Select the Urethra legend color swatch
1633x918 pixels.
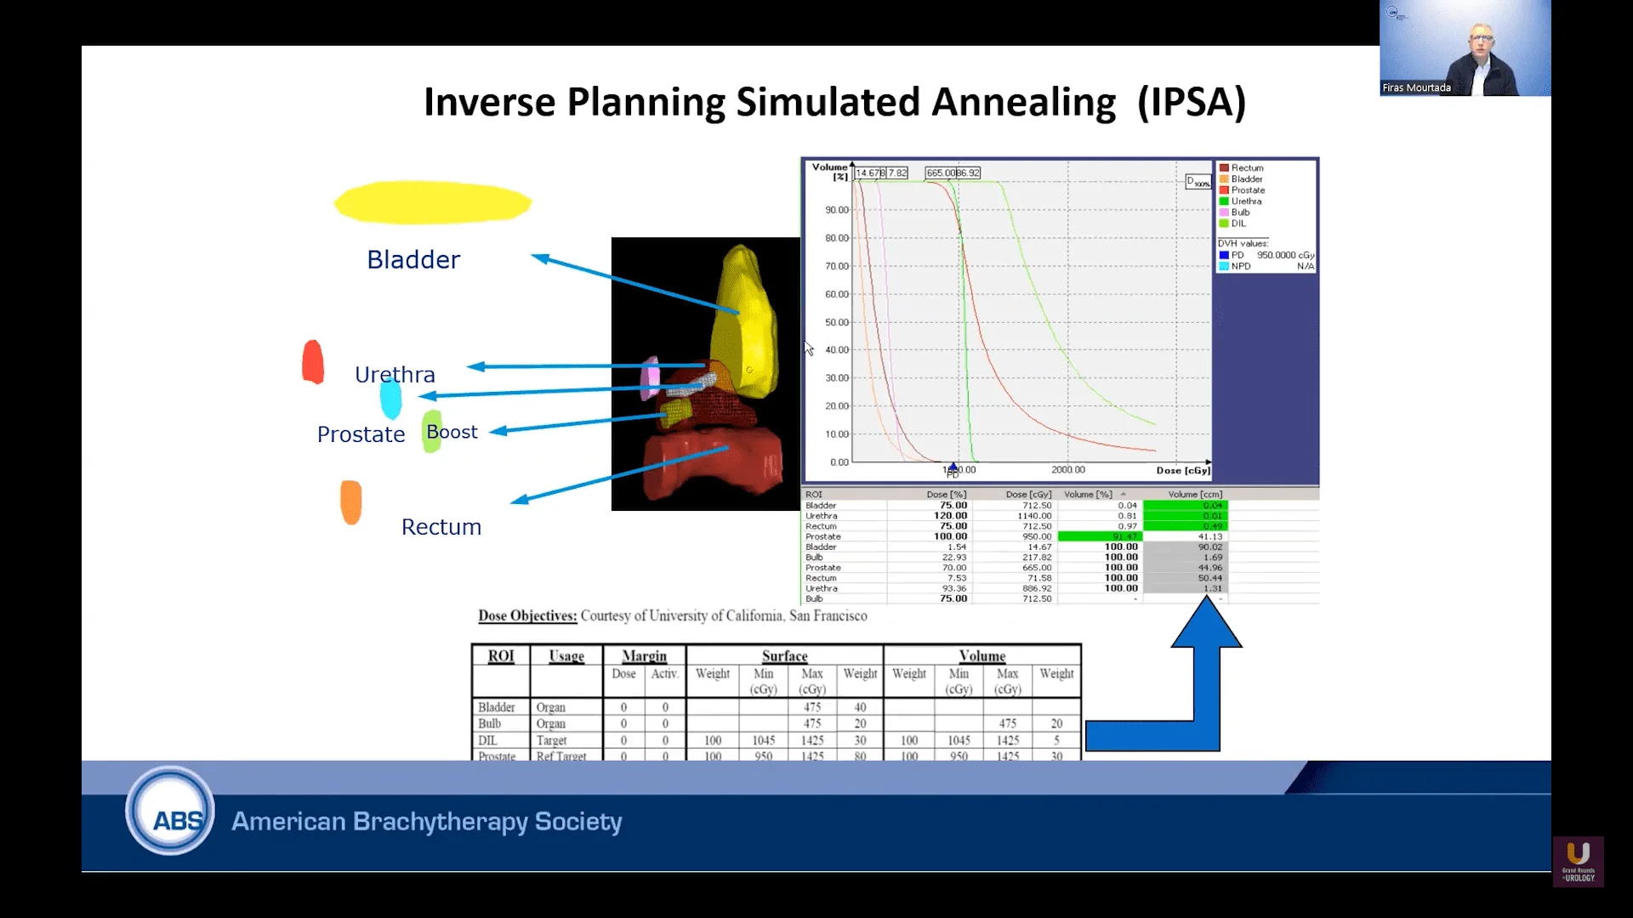[1224, 201]
